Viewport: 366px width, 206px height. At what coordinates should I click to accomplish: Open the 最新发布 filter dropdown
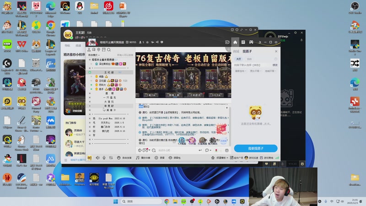point(241,71)
